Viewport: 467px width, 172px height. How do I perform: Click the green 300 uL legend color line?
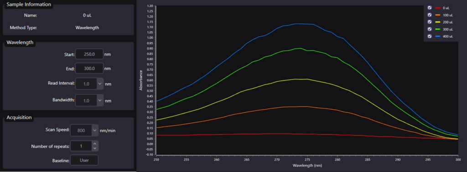[x=438, y=29]
